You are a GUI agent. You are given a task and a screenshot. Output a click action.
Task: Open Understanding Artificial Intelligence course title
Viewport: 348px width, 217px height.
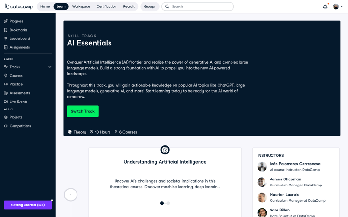click(x=165, y=162)
